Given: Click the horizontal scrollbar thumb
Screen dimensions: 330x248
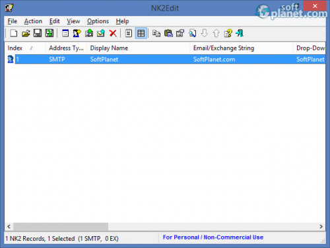Looking at the screenshot, I should [x=61, y=226].
